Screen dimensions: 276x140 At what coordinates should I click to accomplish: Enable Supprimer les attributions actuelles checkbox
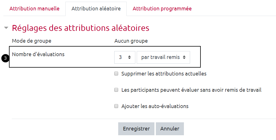click(116, 74)
